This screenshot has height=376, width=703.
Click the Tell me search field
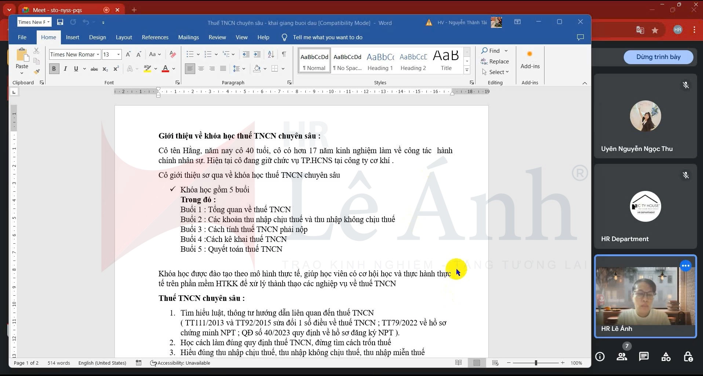coord(327,37)
